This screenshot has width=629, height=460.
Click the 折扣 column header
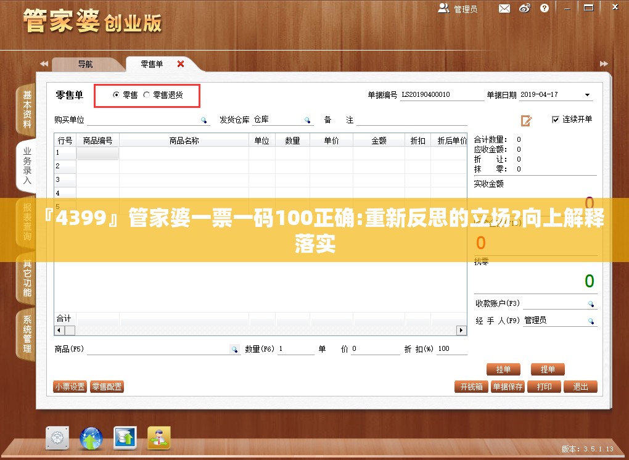pyautogui.click(x=417, y=141)
